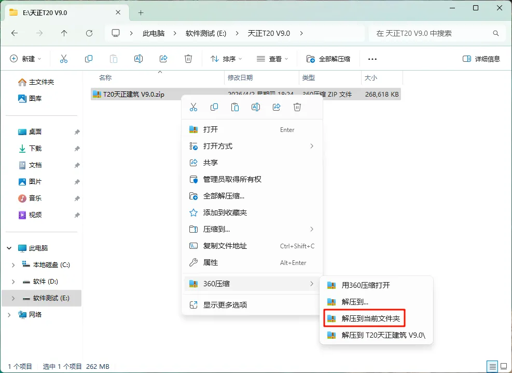Expand the chevron after 天正T20 V9.0 in the address bar
The image size is (512, 373).
coord(301,33)
